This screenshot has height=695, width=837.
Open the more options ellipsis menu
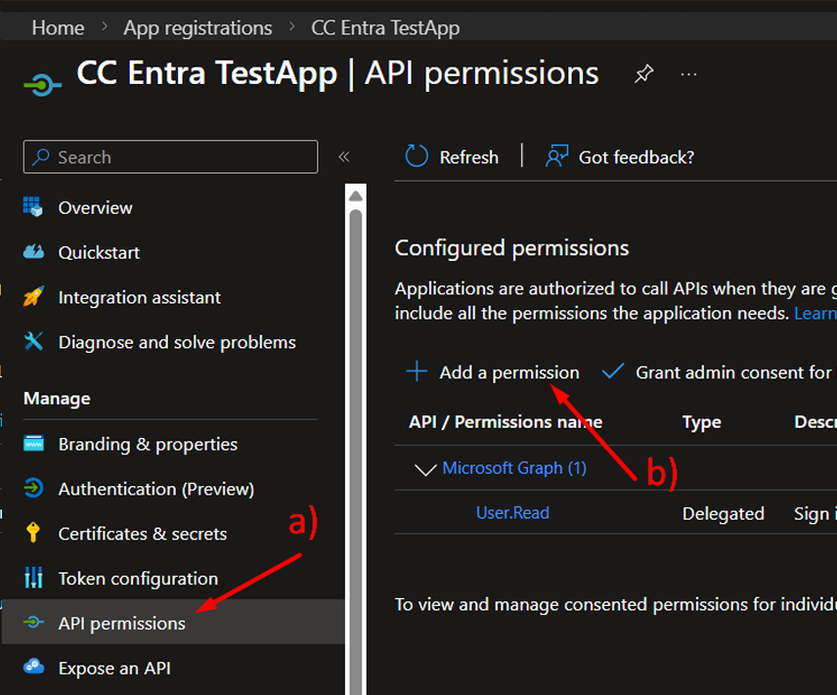pos(689,74)
